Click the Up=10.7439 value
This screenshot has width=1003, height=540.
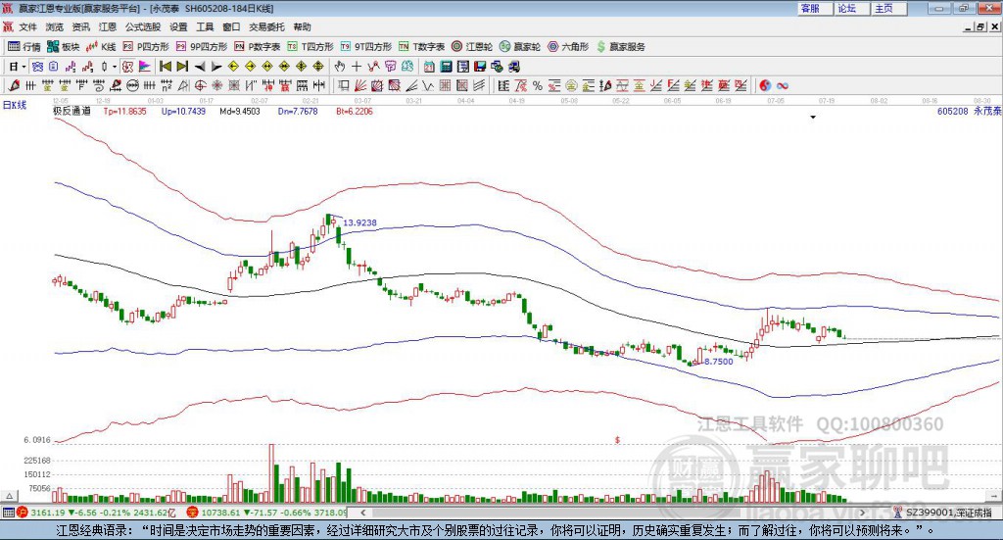pyautogui.click(x=183, y=112)
